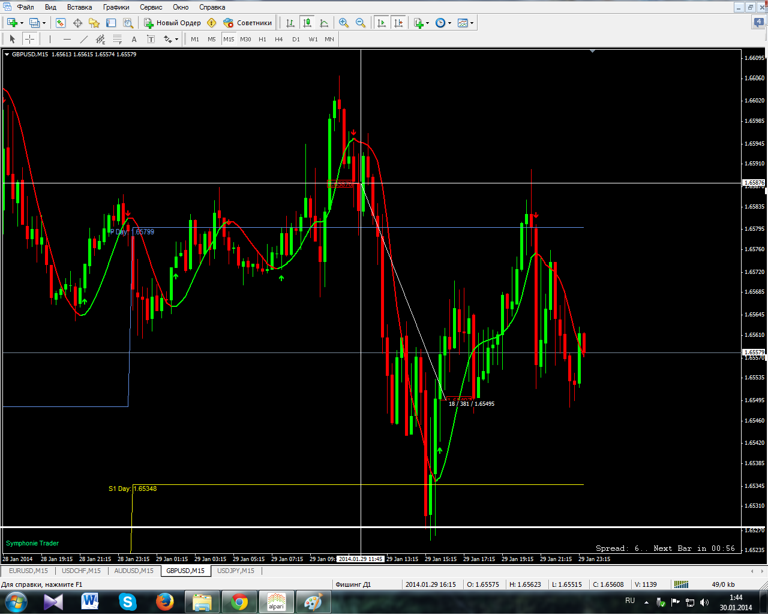Toggle chart shift from right border
This screenshot has width=768, height=615.
pos(398,23)
